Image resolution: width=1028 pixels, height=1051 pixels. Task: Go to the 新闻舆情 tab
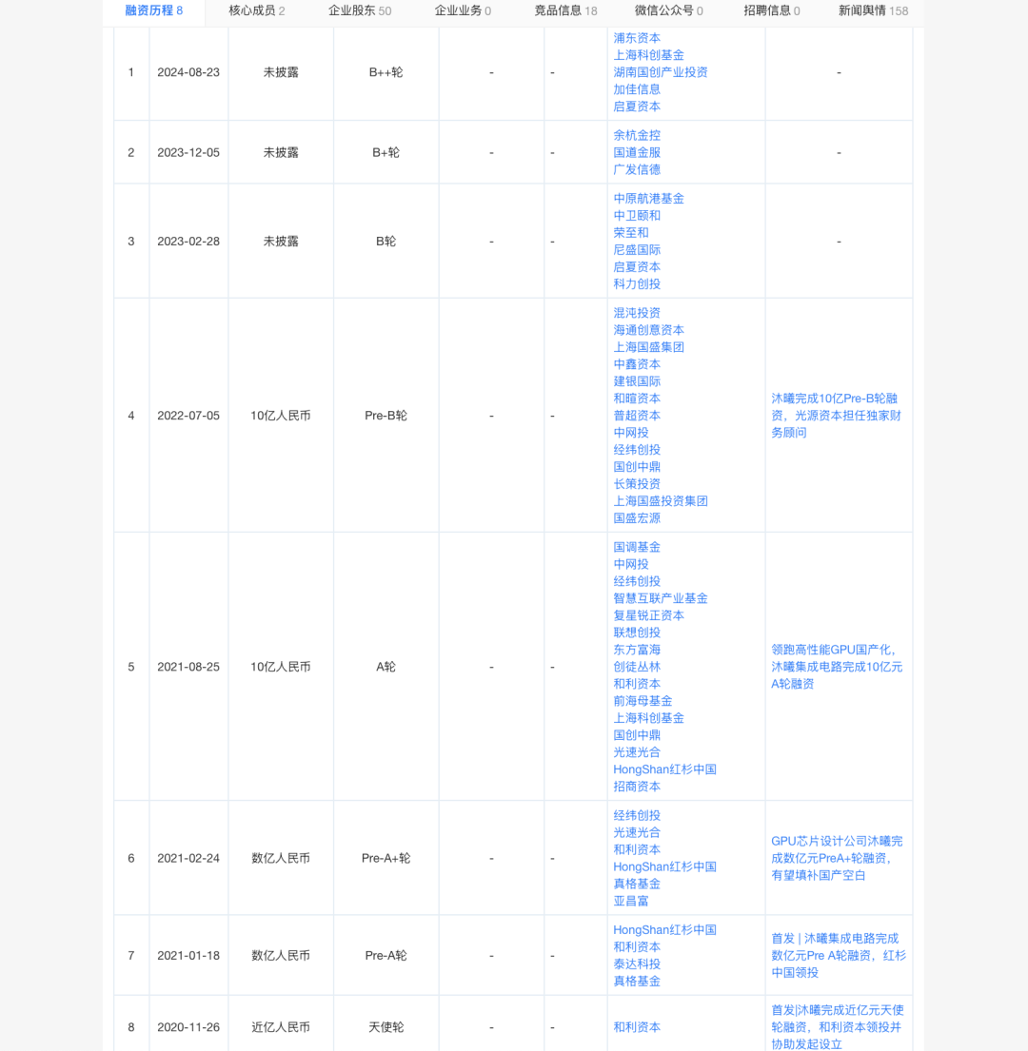point(873,10)
